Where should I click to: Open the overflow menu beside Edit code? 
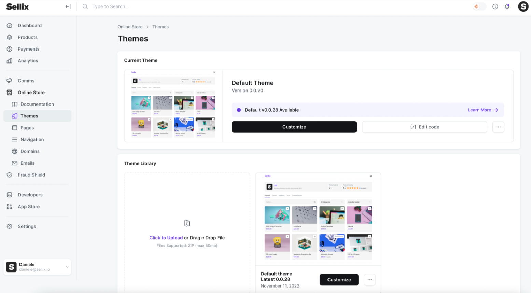[x=498, y=127]
